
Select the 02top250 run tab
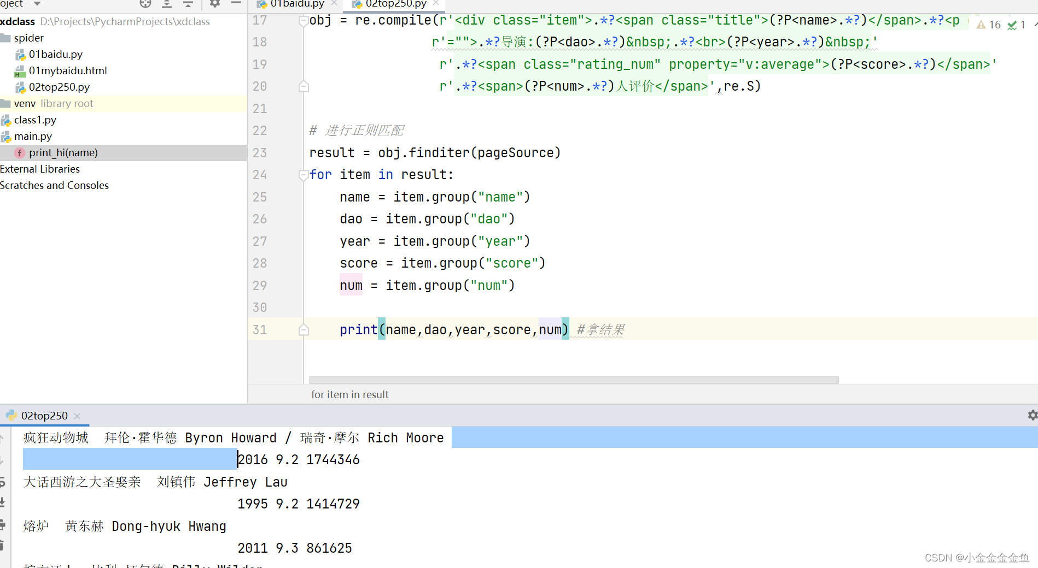[x=44, y=416]
